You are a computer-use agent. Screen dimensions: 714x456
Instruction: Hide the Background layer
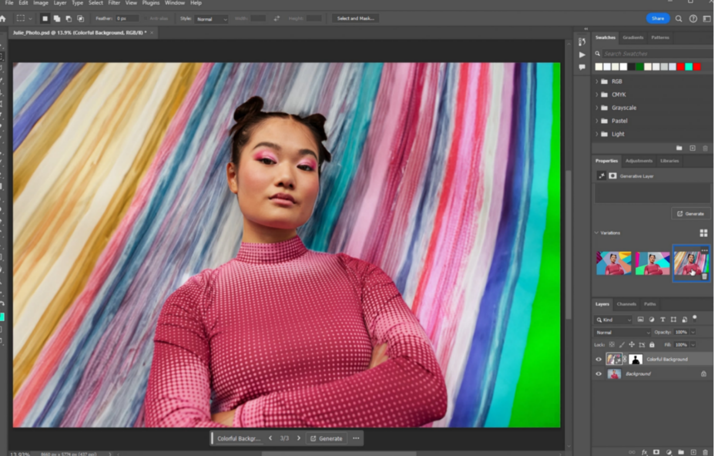click(599, 374)
